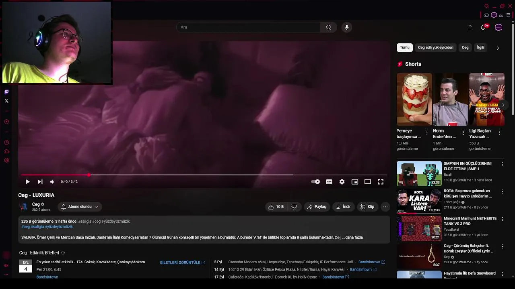Viewport: 515px width, 289px height.
Task: Open the #saligia hashtag link
Action: (37, 227)
